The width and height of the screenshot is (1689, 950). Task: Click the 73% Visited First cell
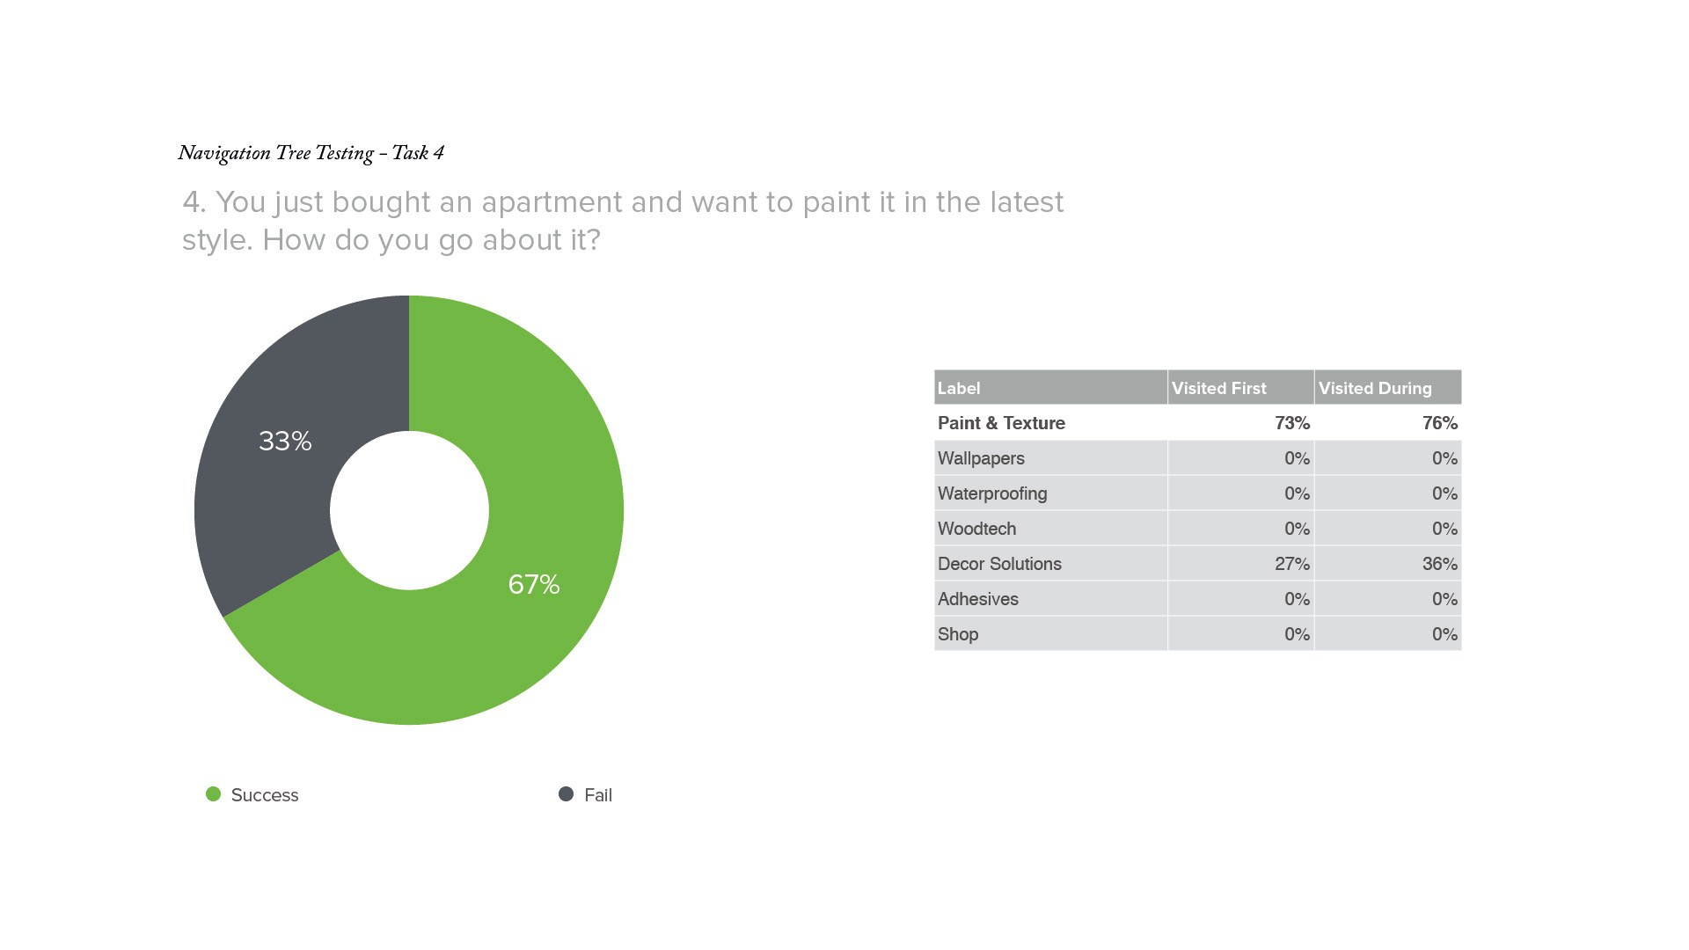[1291, 423]
